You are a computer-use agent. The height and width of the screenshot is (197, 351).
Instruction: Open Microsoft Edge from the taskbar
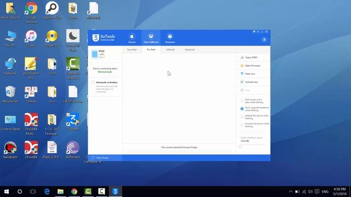pos(47,192)
